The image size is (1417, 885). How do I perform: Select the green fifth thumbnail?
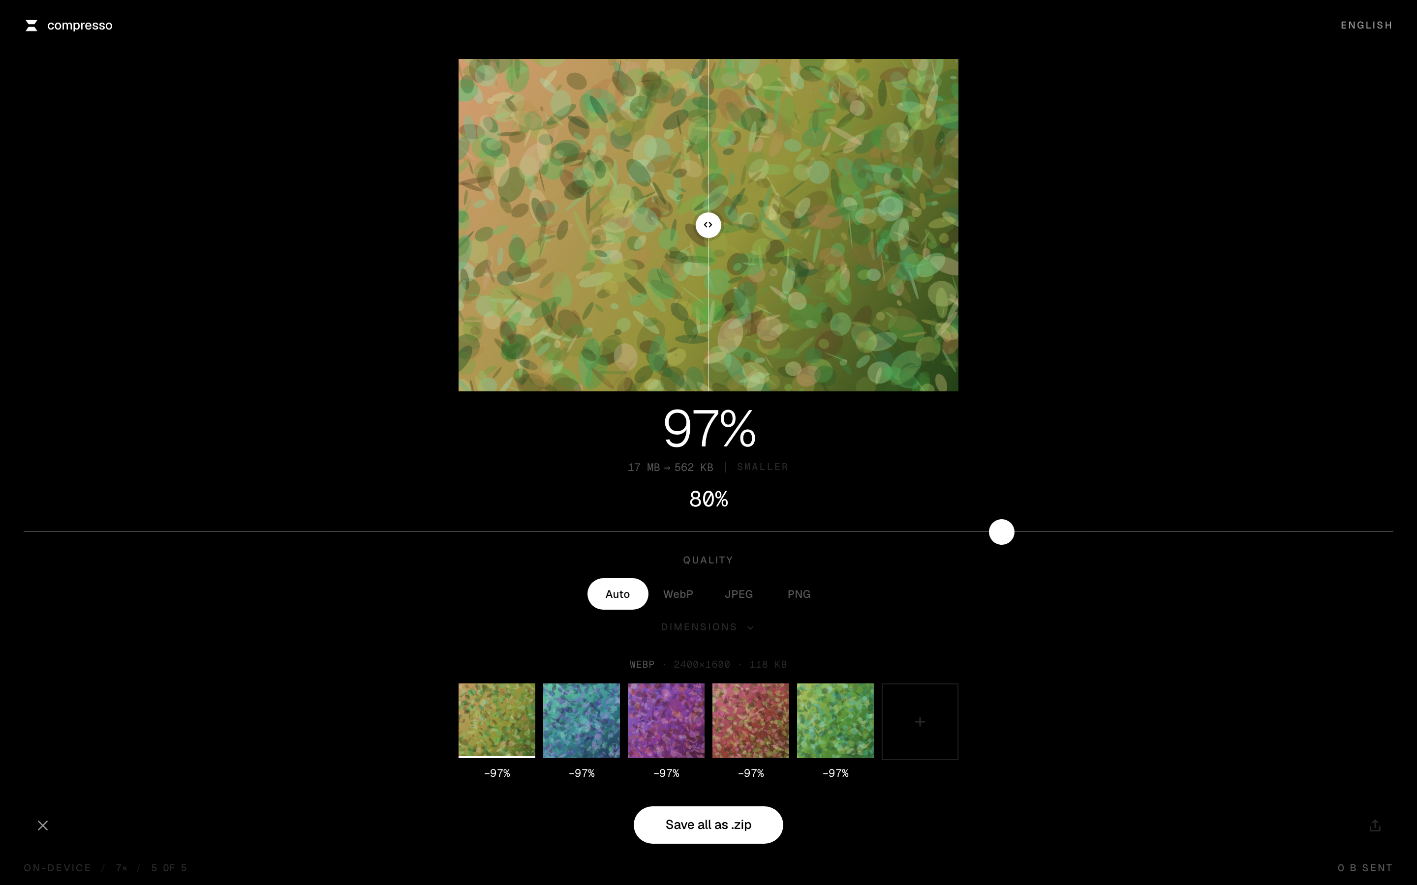[x=835, y=720]
